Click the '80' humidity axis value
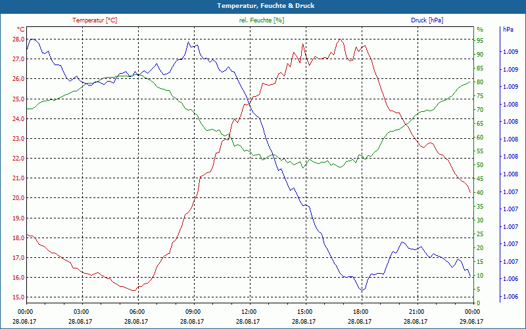 (x=480, y=82)
